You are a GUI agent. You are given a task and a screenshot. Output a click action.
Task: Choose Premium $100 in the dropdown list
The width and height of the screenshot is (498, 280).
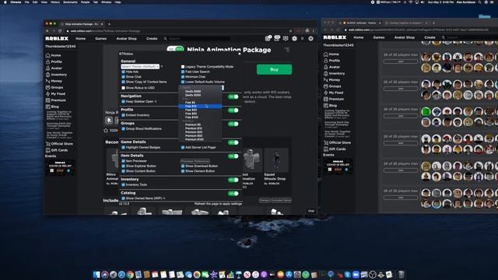tap(200, 139)
